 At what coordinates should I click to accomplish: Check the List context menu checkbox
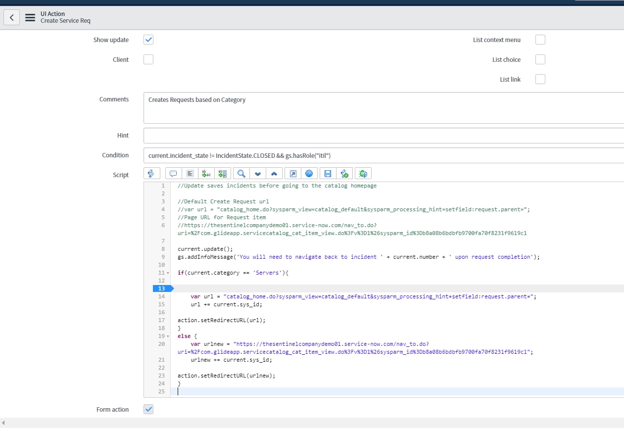click(x=540, y=40)
